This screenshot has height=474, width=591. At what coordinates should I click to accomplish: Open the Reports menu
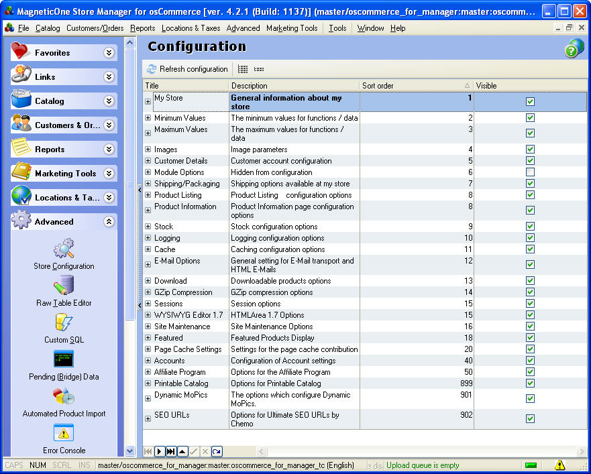[x=142, y=28]
